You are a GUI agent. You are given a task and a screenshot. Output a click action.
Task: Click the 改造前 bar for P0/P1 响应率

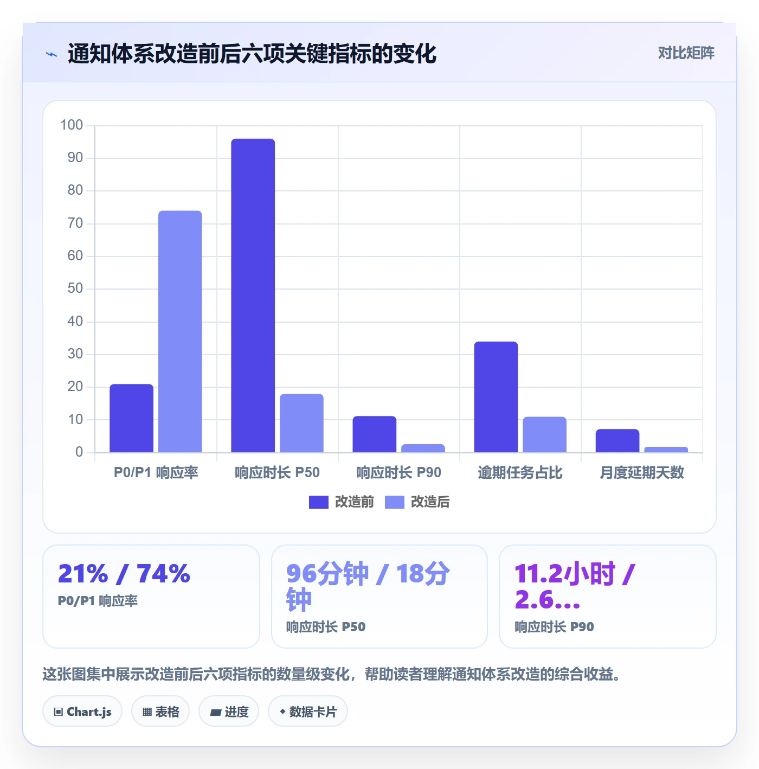(132, 418)
